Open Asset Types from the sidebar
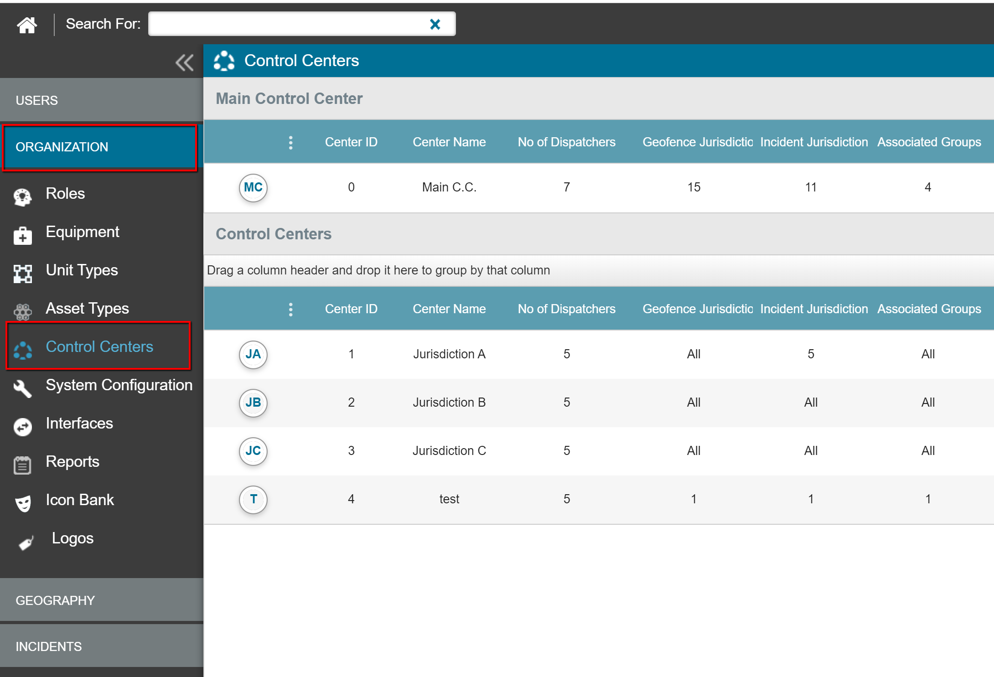Image resolution: width=994 pixels, height=677 pixels. coord(87,309)
